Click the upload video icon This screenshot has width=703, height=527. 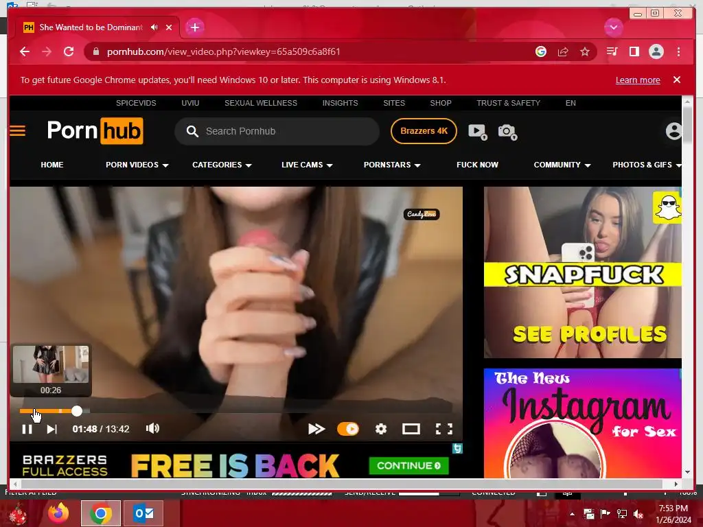click(478, 132)
